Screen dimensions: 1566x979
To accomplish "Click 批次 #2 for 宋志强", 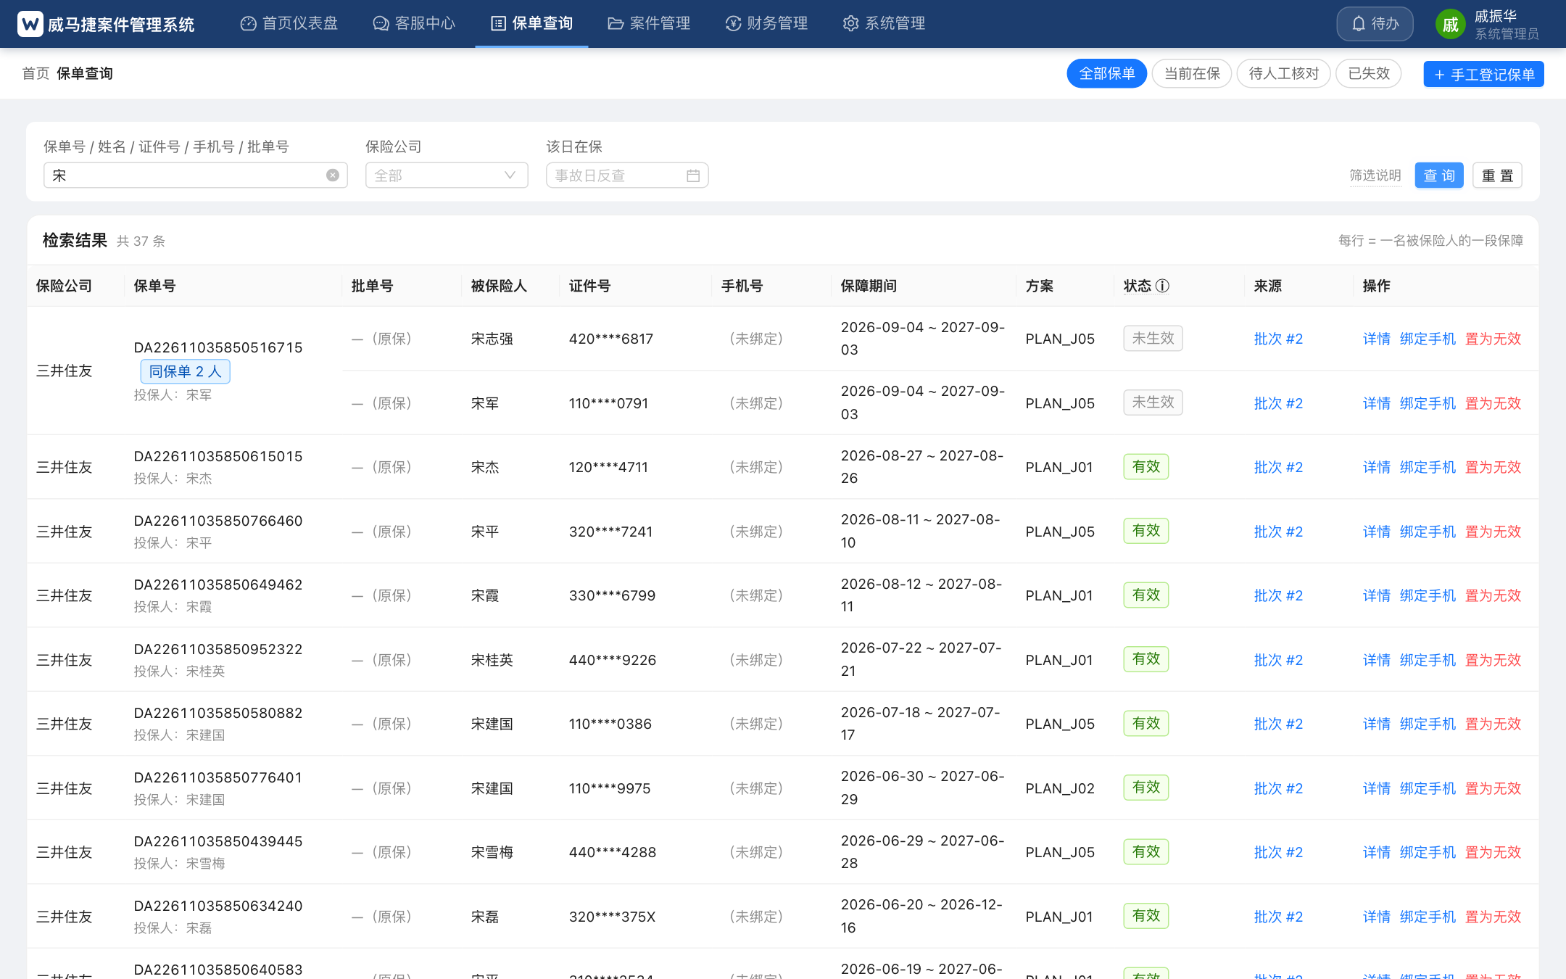I will [x=1278, y=339].
